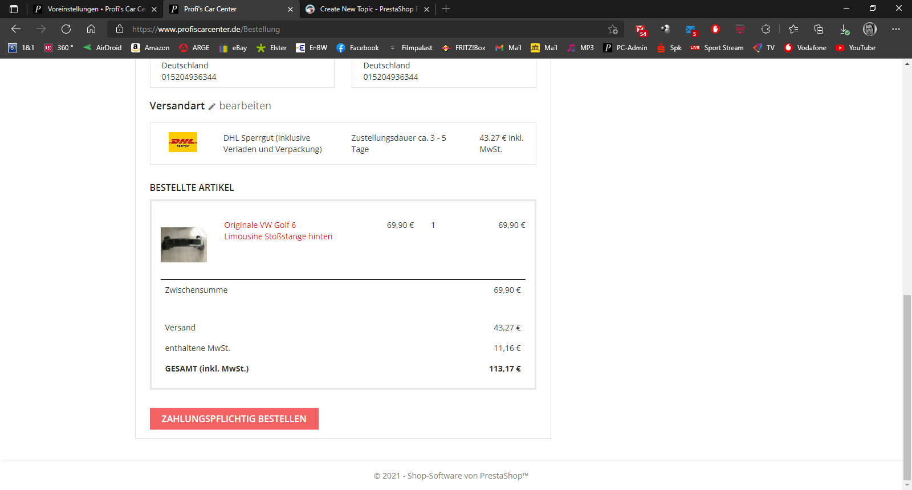Open the YouTube bookmark
Viewport: 912px width, 490px height.
(x=856, y=48)
